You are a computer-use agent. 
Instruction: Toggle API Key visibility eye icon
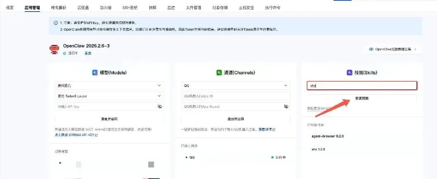[160, 107]
